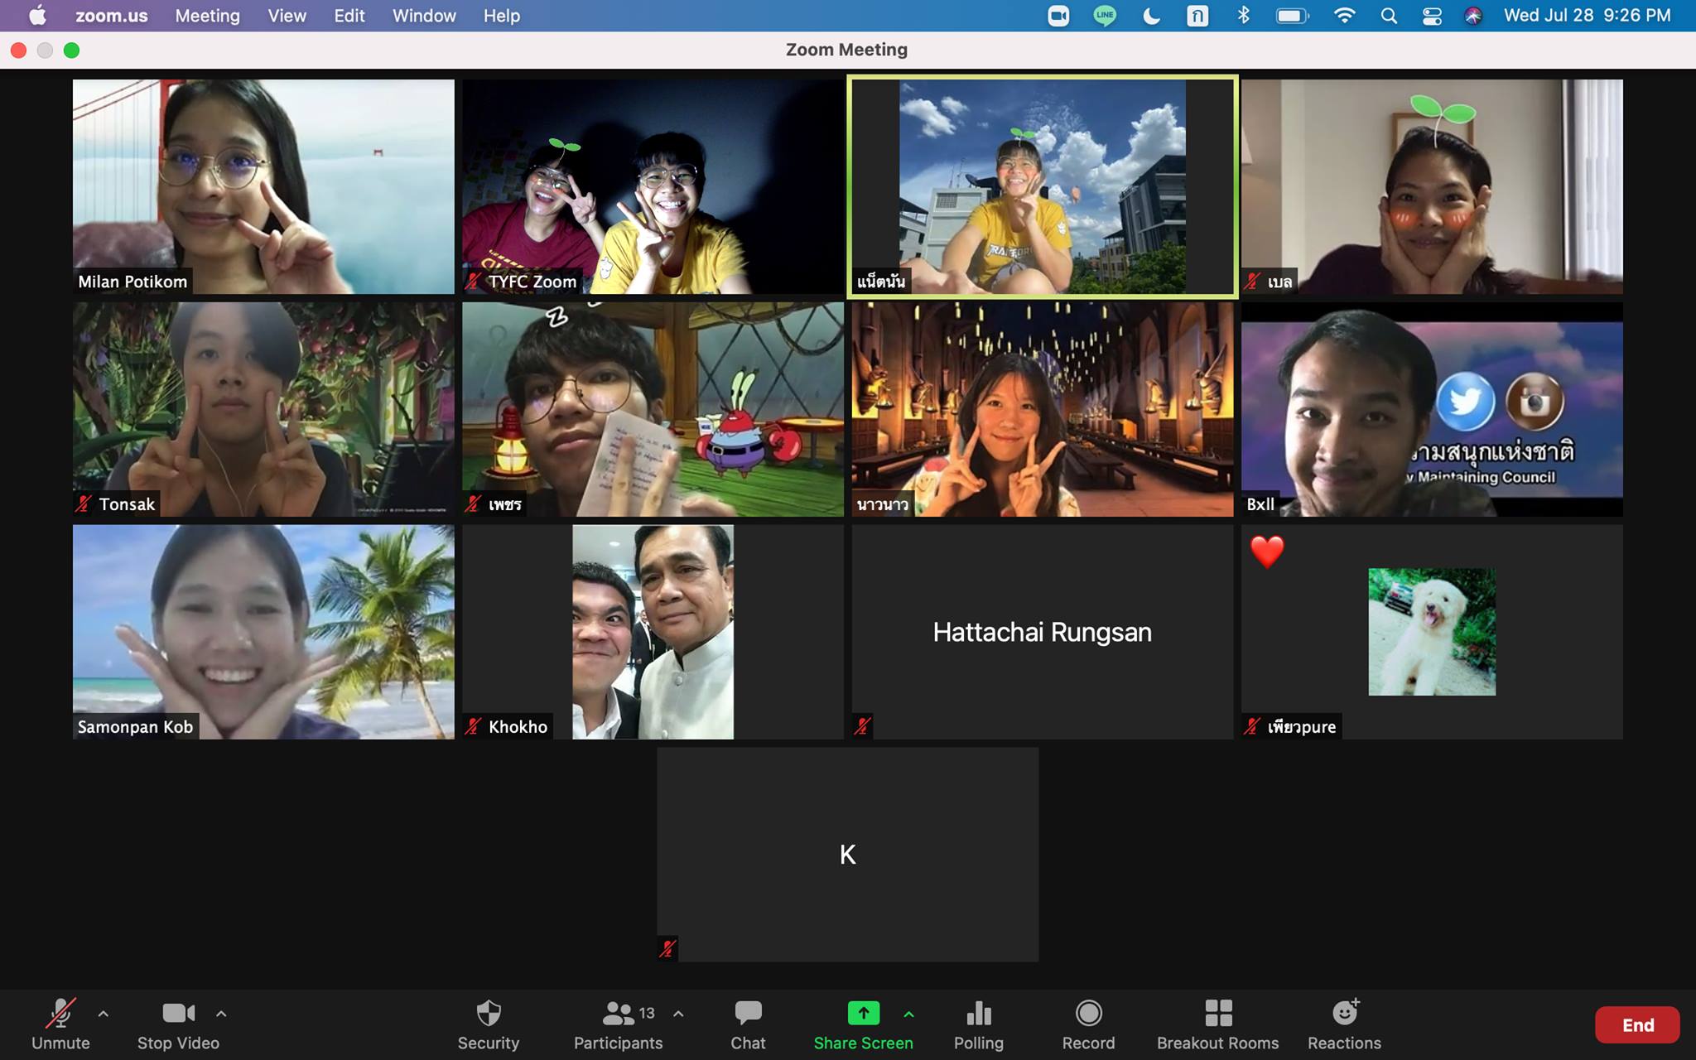Click the red End button

(x=1637, y=1025)
